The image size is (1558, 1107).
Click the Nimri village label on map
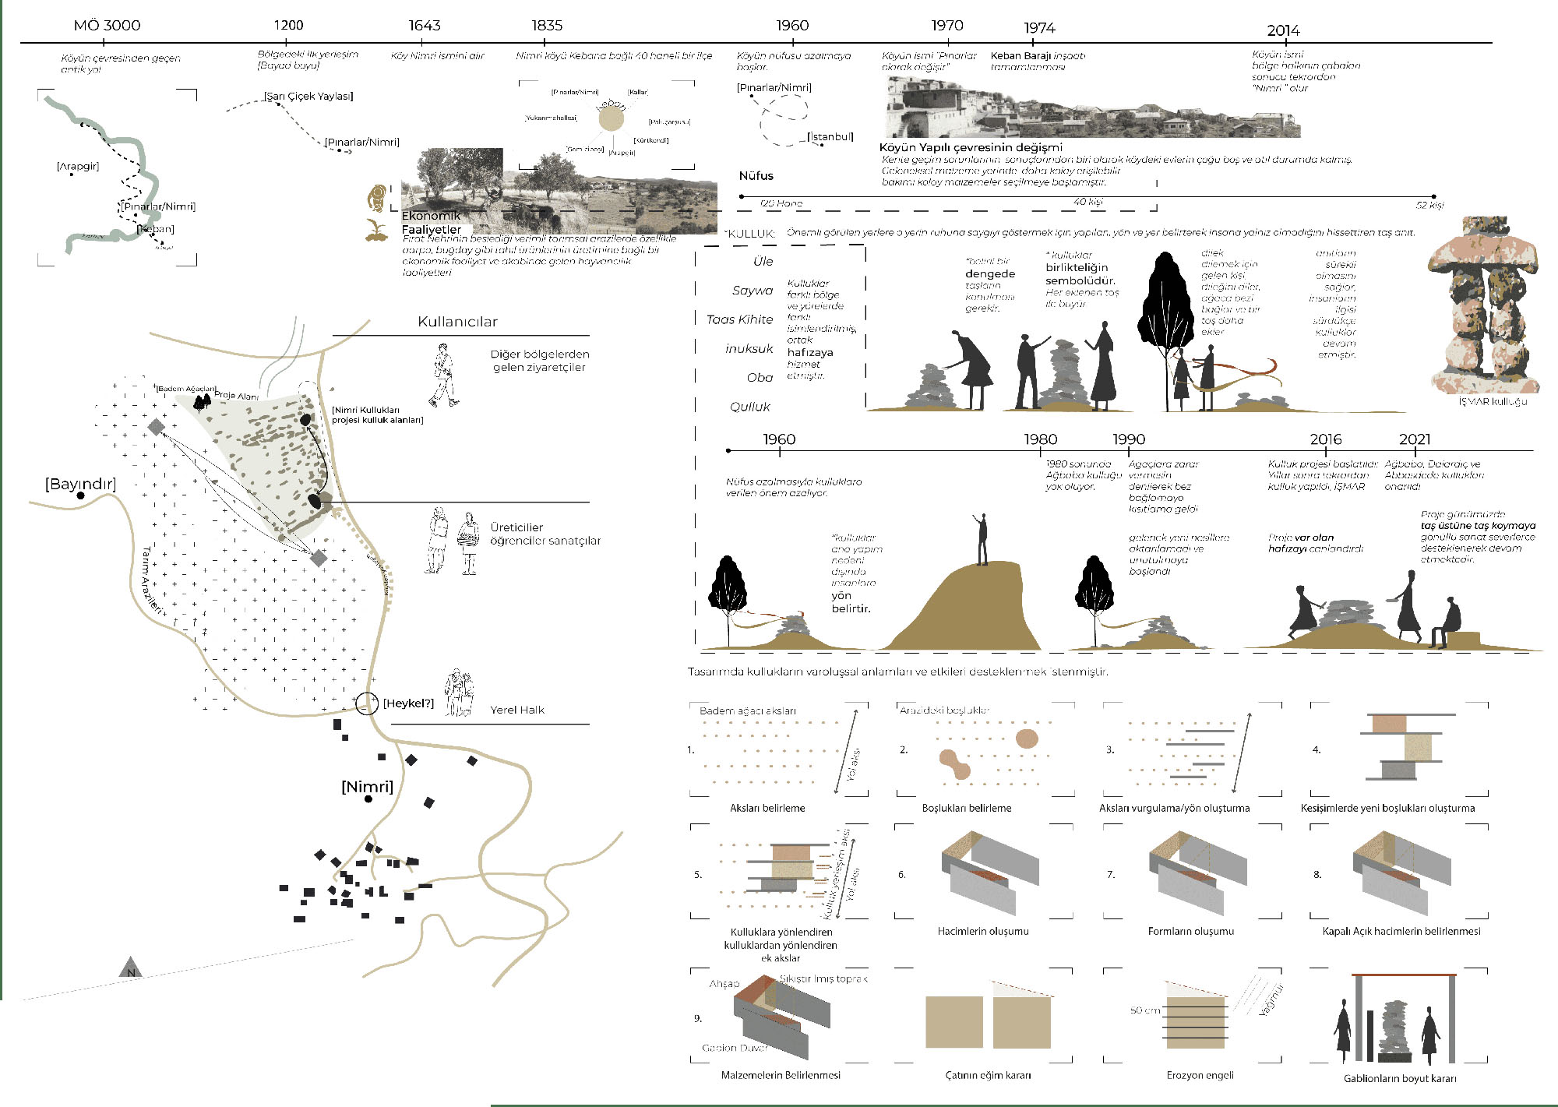(367, 787)
